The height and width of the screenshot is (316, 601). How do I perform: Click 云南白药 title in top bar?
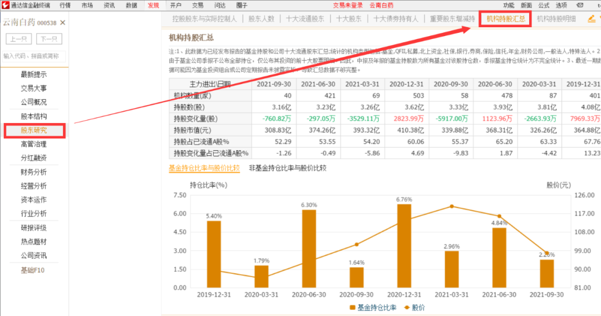(x=381, y=6)
